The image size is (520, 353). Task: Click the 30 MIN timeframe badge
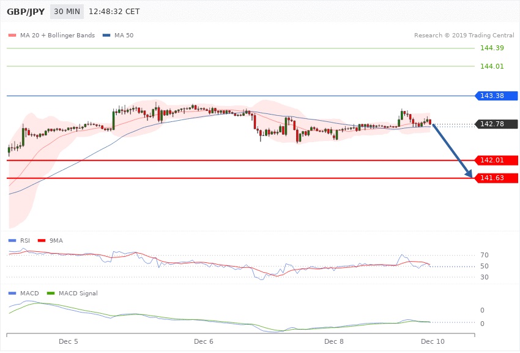67,12
